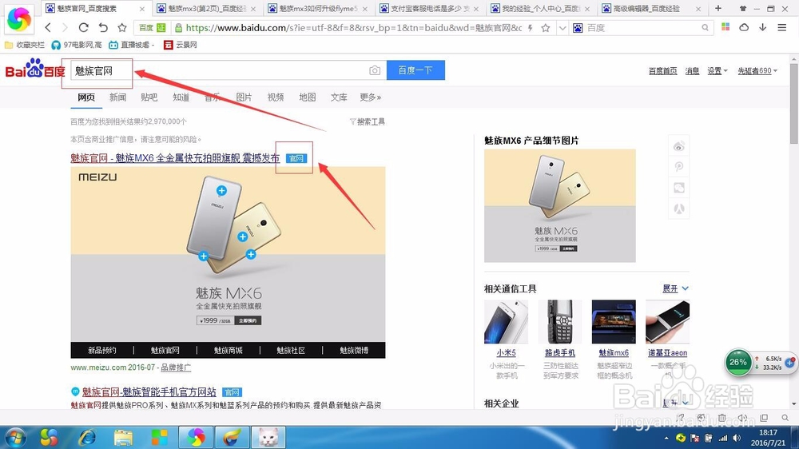Open the colorful apps grid icon
Viewport: 799px width, 449px height.
725,27
